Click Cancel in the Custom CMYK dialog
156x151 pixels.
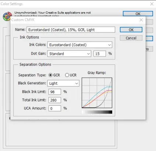[x=131, y=38]
